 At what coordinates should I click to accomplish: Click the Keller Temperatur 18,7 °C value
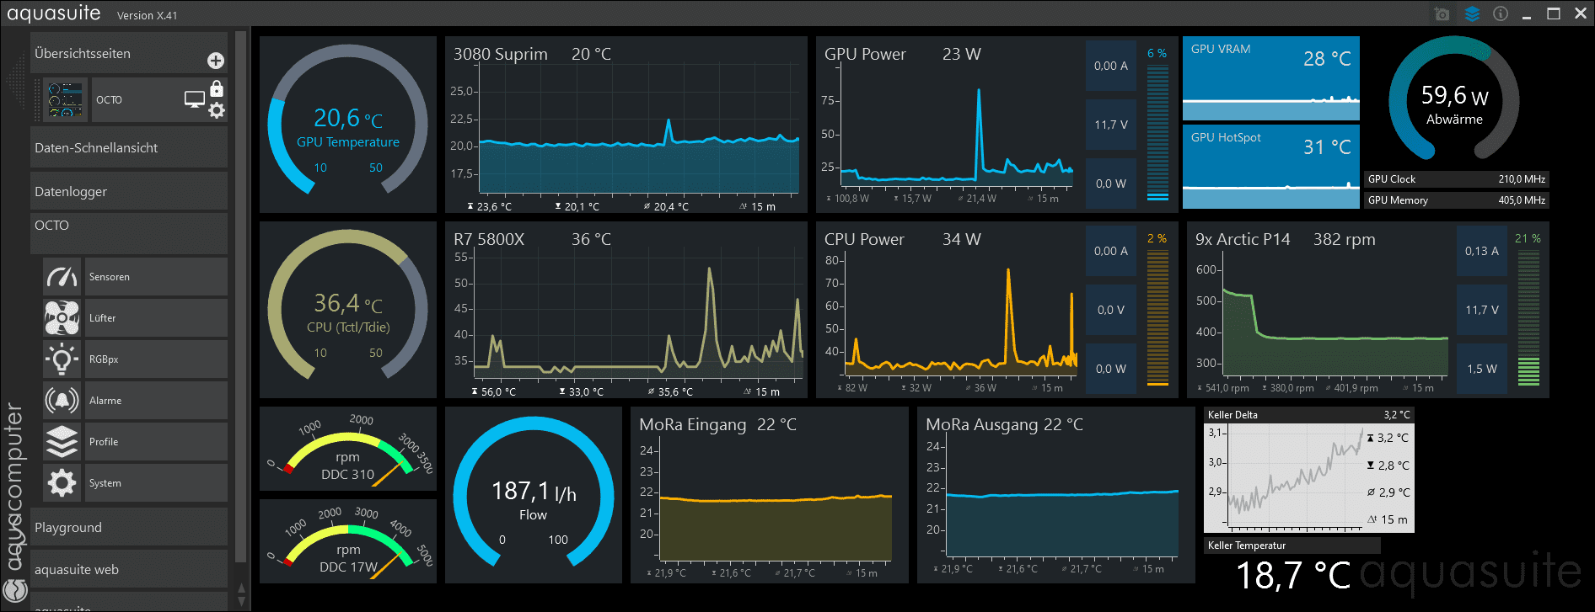pos(1293,576)
